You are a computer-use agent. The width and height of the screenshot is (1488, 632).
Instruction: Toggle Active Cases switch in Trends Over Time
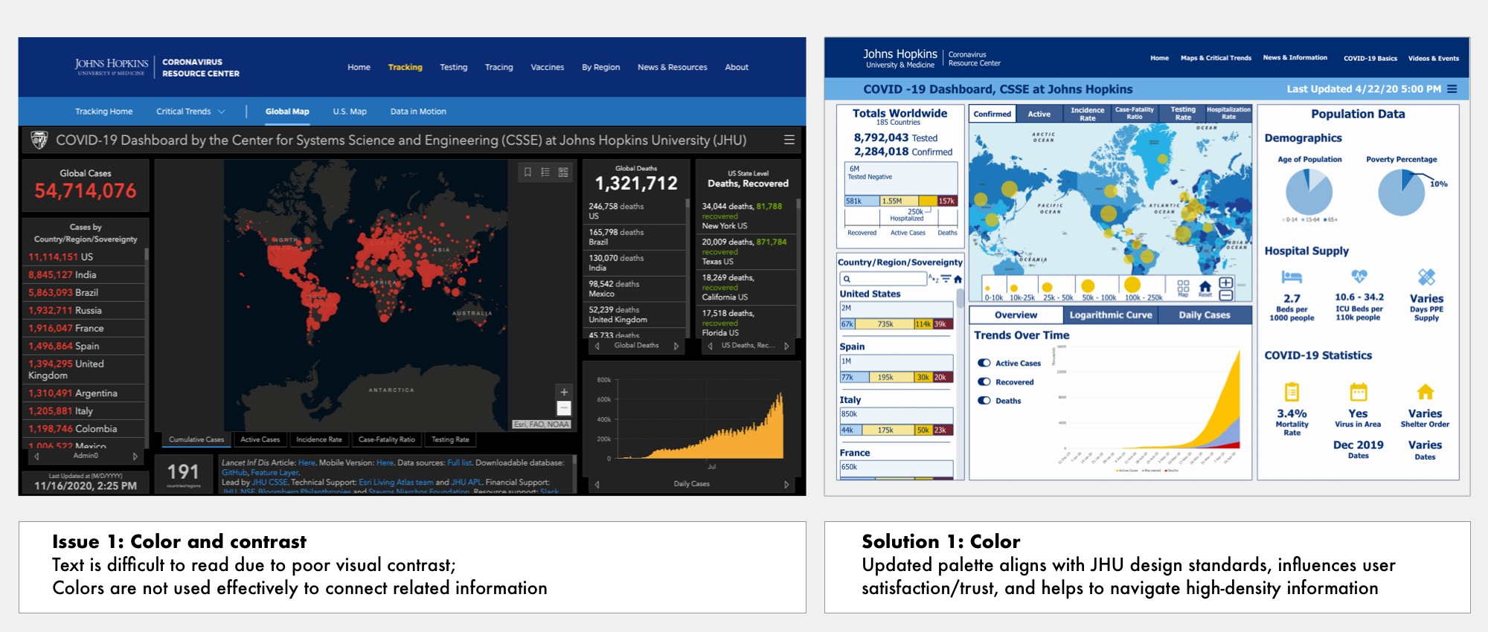point(984,363)
